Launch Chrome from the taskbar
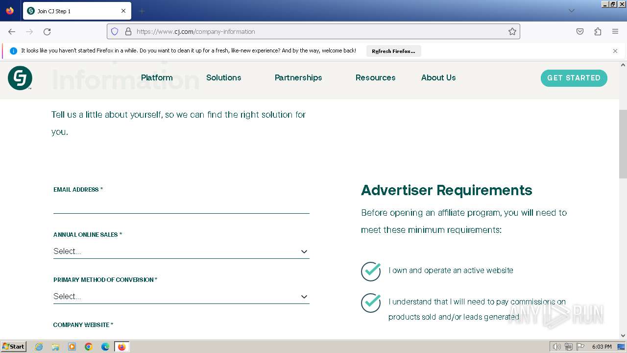Screen dimensions: 627x353 coord(89,347)
